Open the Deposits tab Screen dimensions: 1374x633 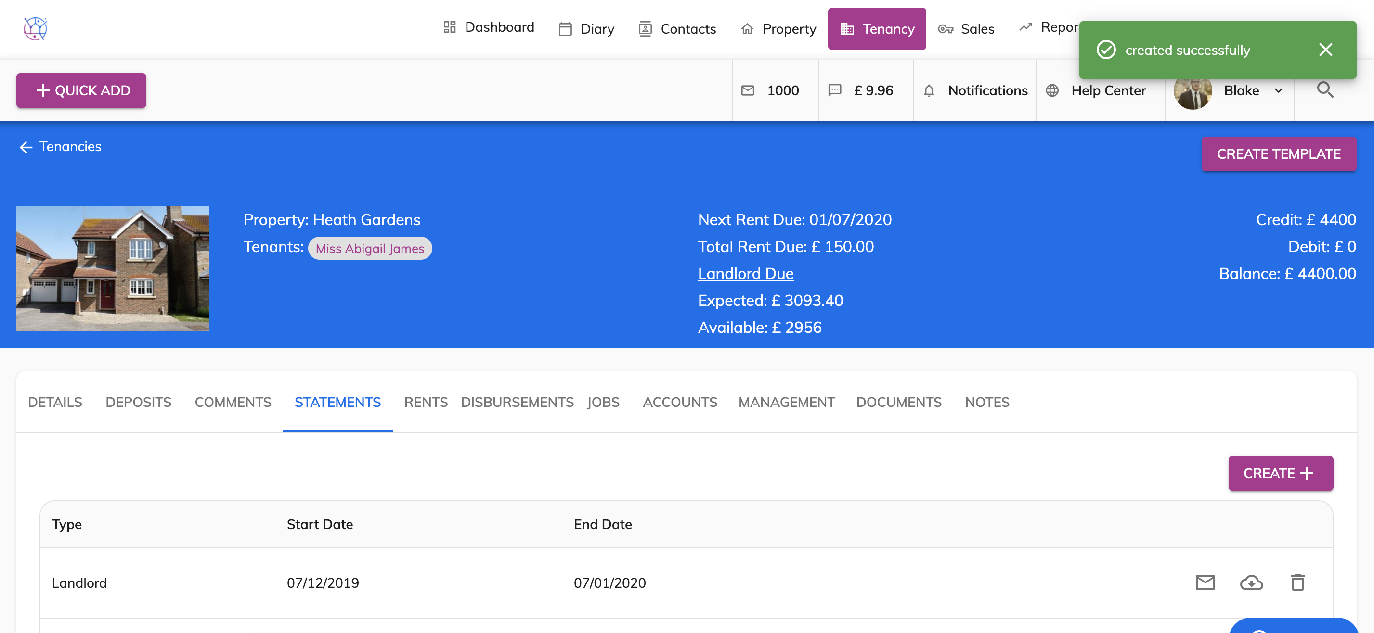138,402
